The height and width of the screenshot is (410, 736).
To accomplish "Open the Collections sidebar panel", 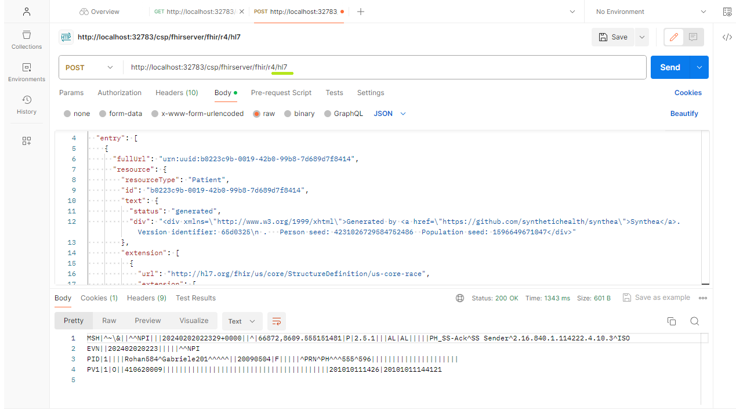I will click(27, 39).
